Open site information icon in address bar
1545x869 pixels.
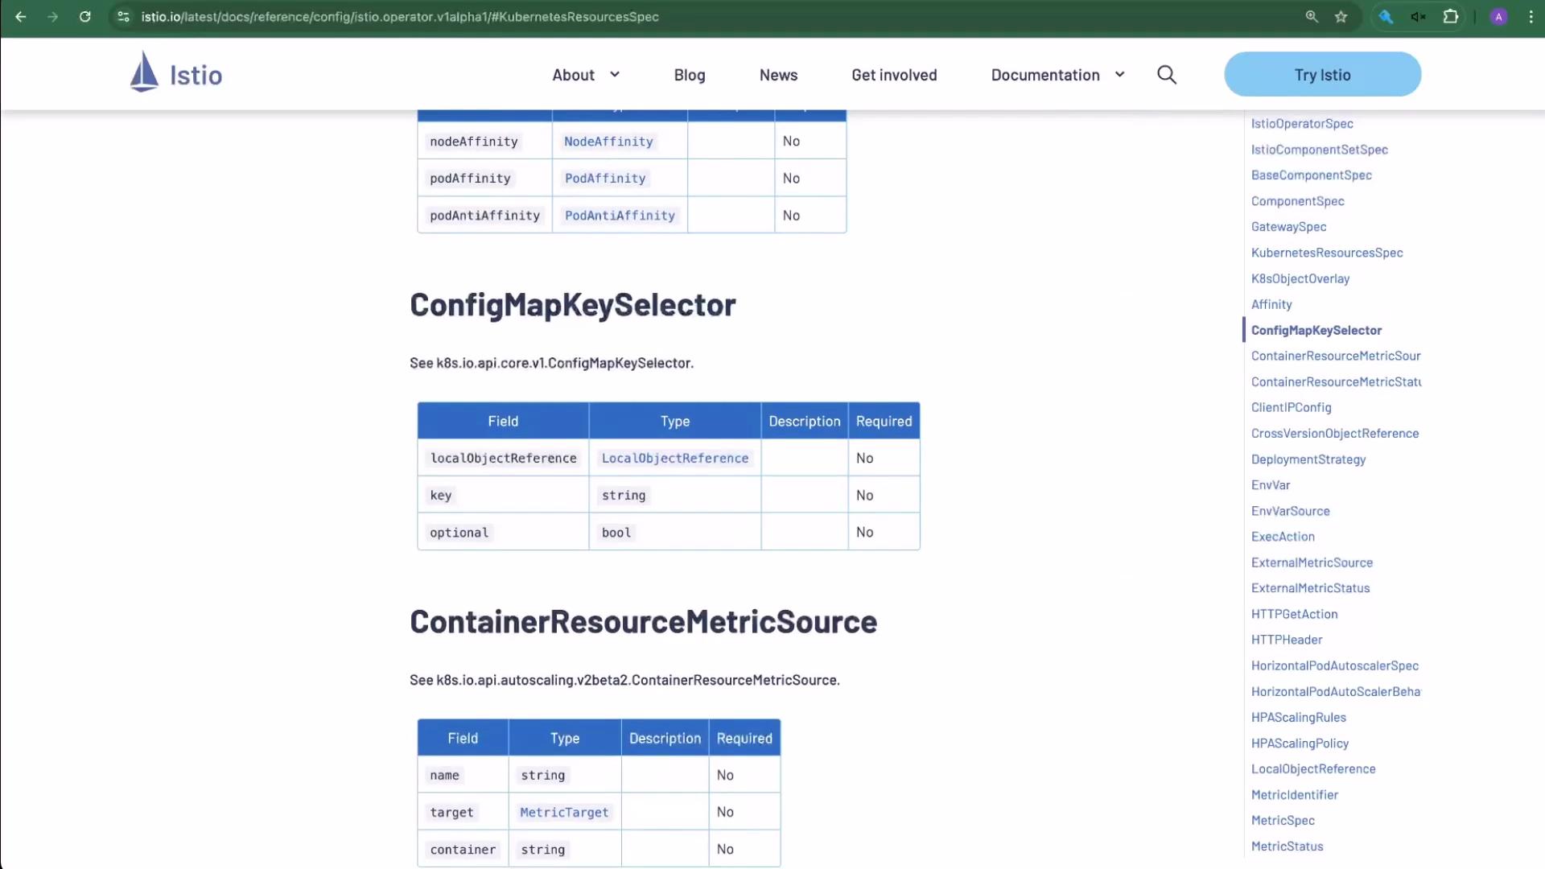[x=123, y=16]
